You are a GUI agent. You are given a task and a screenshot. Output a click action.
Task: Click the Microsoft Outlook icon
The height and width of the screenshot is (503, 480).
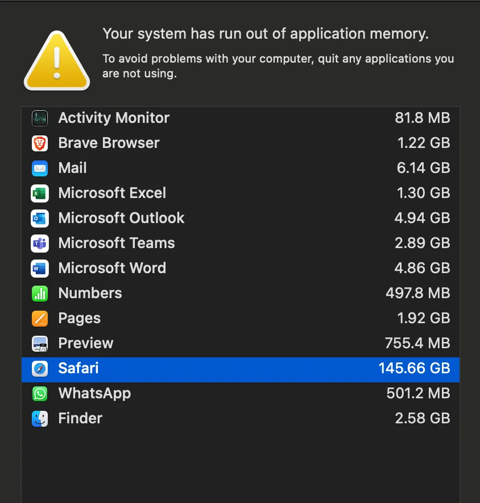pyautogui.click(x=40, y=218)
